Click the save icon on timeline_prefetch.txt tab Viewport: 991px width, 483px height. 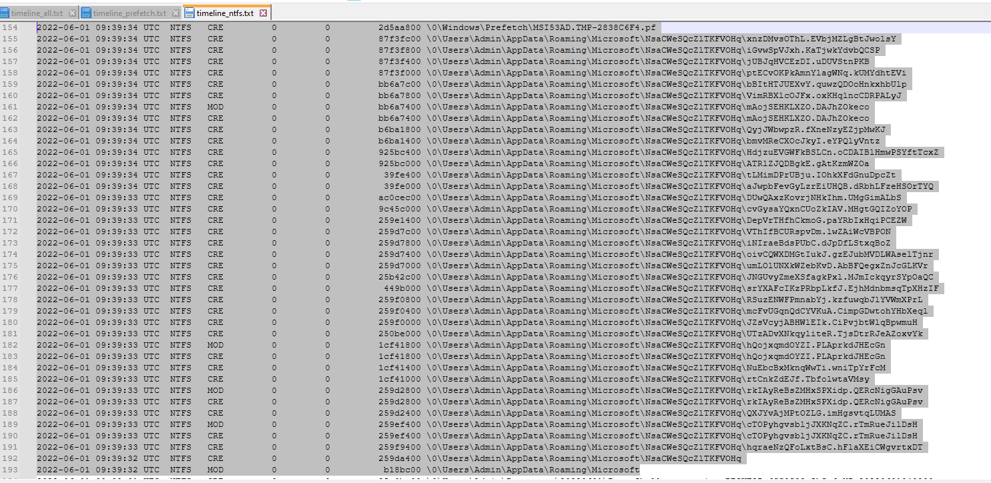86,13
